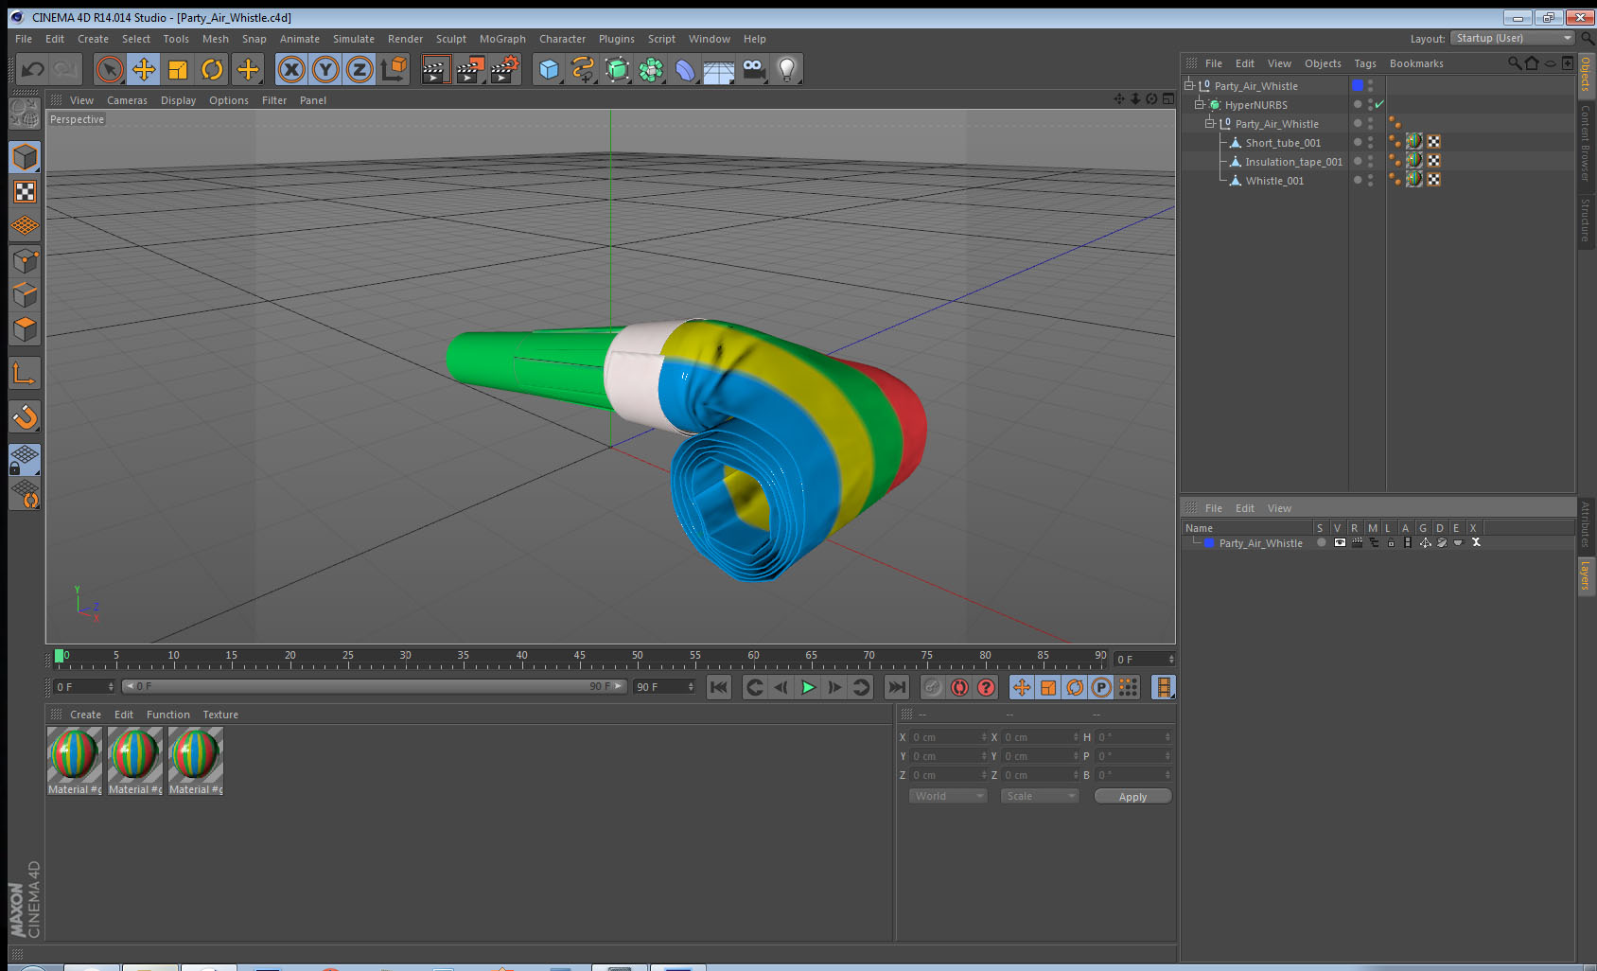
Task: Open the deformer objects icon
Action: pos(685,69)
